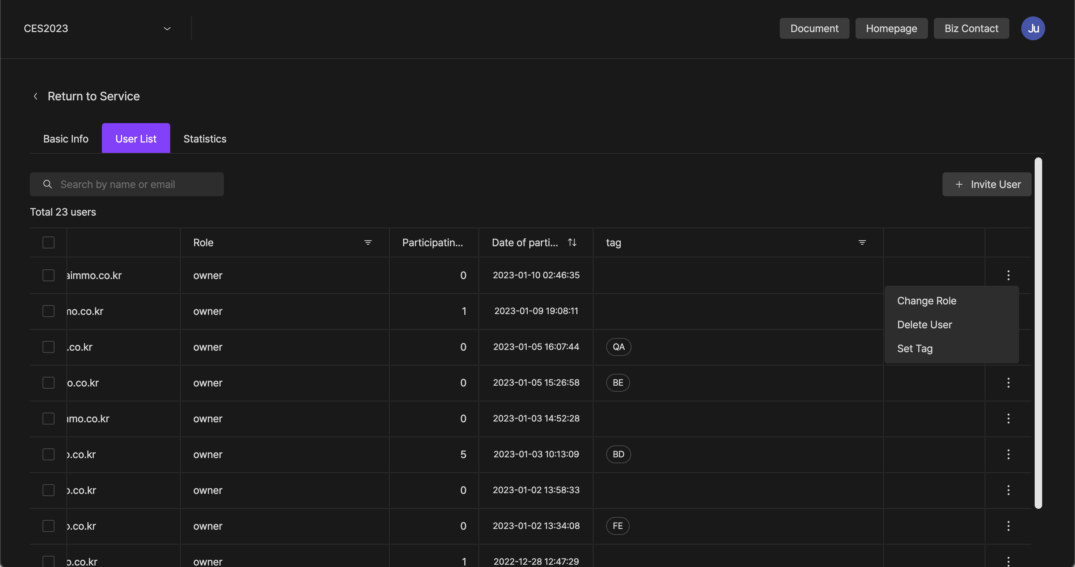Choose Change Role from context menu

(x=926, y=301)
